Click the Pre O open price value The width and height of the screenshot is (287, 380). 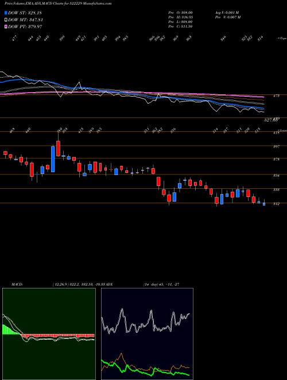point(188,13)
